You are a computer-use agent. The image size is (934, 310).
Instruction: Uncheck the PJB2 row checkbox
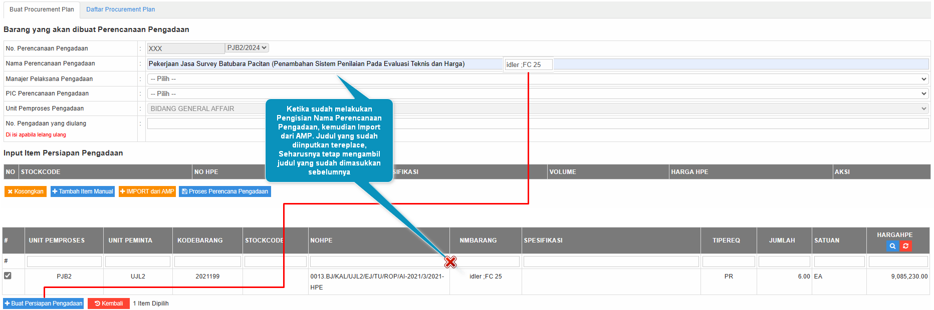(8, 275)
